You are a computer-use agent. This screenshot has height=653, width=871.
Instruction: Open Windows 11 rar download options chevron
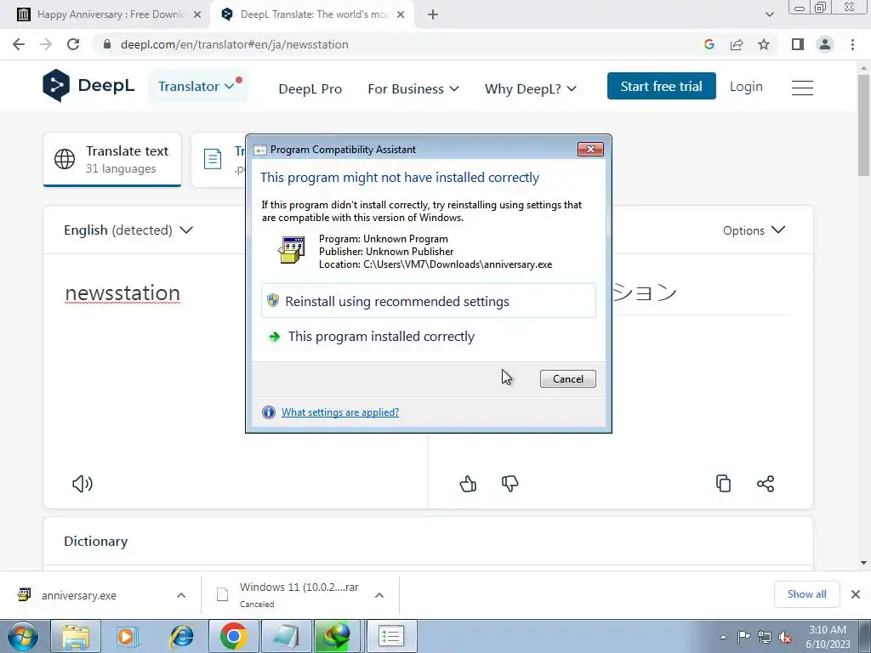tap(379, 595)
